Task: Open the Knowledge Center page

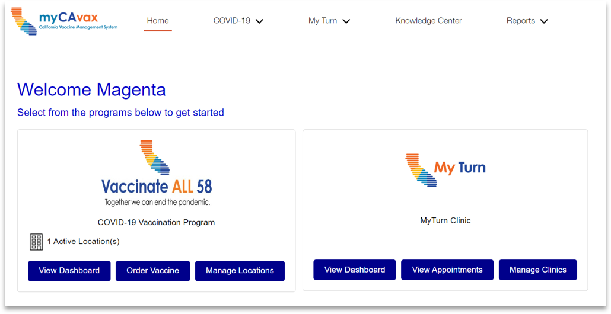Action: pyautogui.click(x=429, y=21)
